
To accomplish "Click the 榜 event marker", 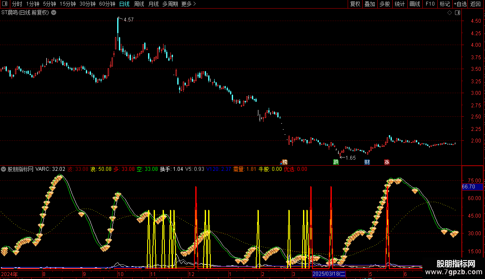I will tap(285, 162).
